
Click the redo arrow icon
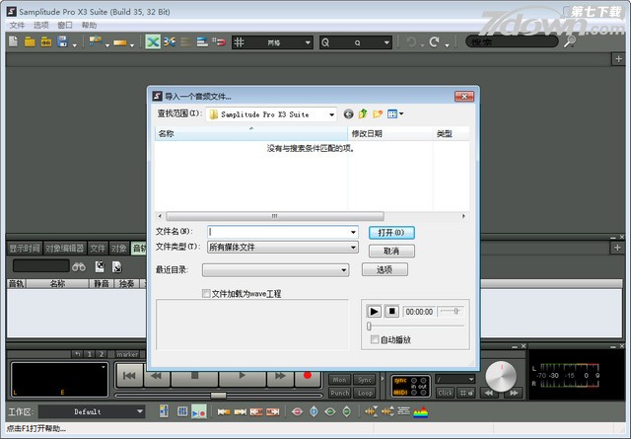[434, 41]
